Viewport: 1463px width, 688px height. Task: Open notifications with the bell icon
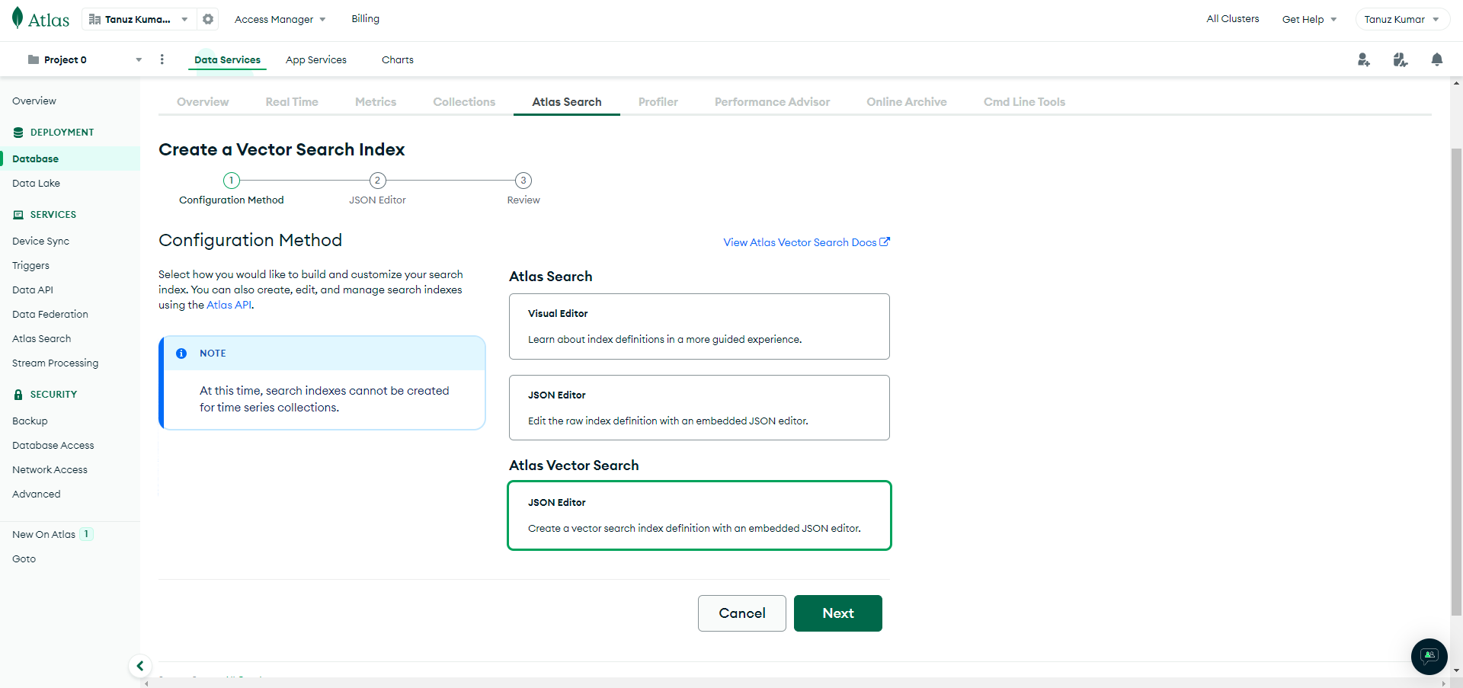(x=1437, y=59)
